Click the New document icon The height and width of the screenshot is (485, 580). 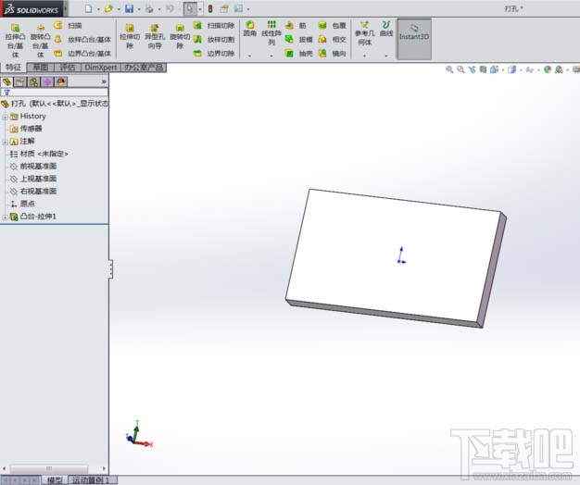(88, 8)
